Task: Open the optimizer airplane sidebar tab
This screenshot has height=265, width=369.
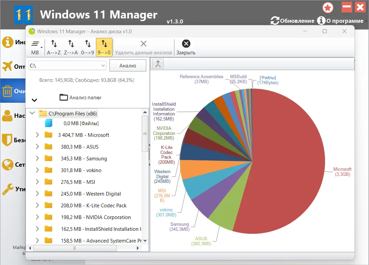Action: pyautogui.click(x=7, y=66)
